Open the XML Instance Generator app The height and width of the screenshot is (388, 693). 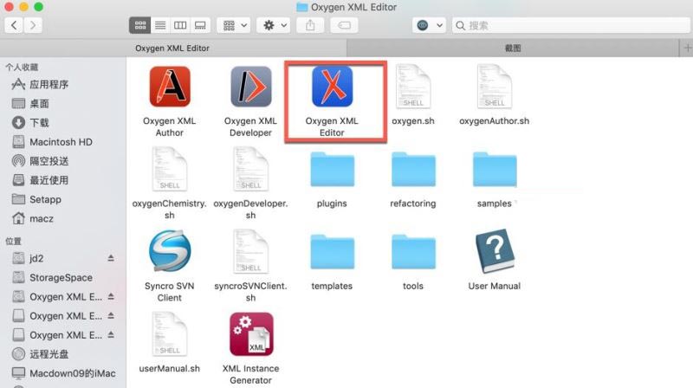tap(251, 334)
